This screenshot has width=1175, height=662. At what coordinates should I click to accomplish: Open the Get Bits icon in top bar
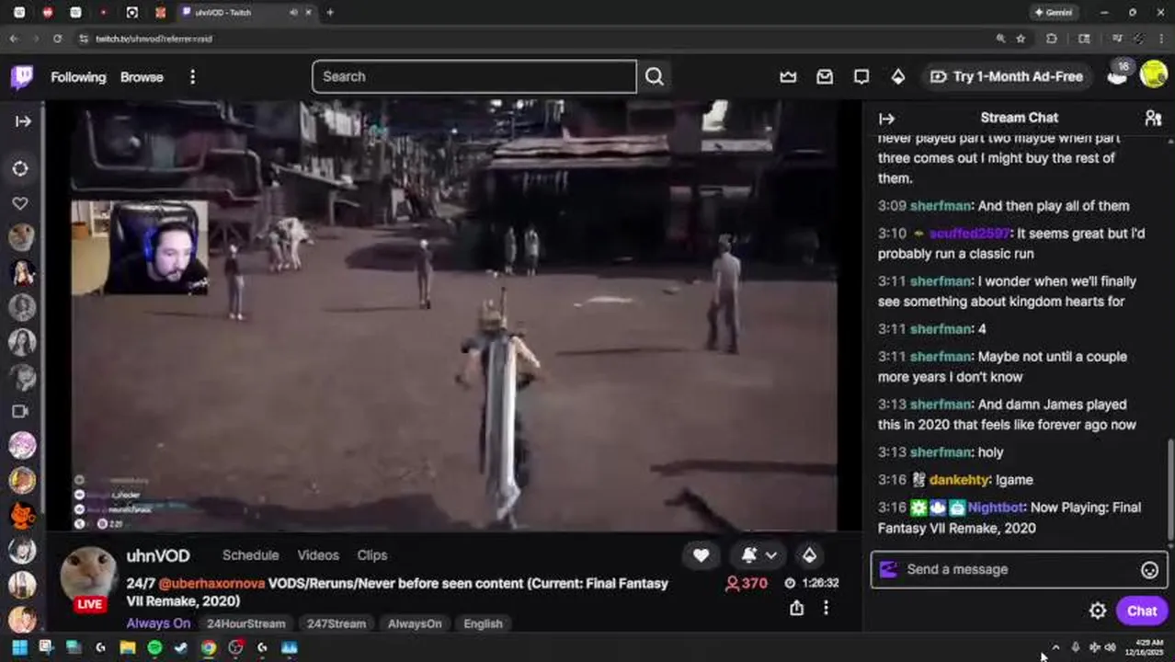[x=898, y=77]
